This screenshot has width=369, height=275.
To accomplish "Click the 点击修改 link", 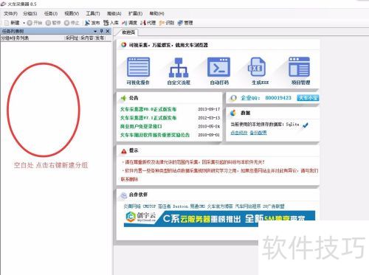I will pyautogui.click(x=239, y=133).
